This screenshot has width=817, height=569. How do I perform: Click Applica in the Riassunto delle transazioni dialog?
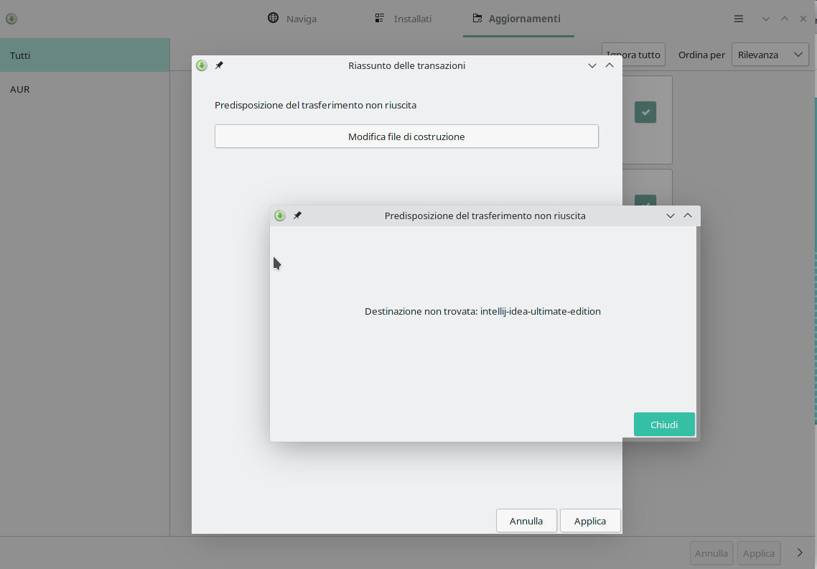pos(590,520)
